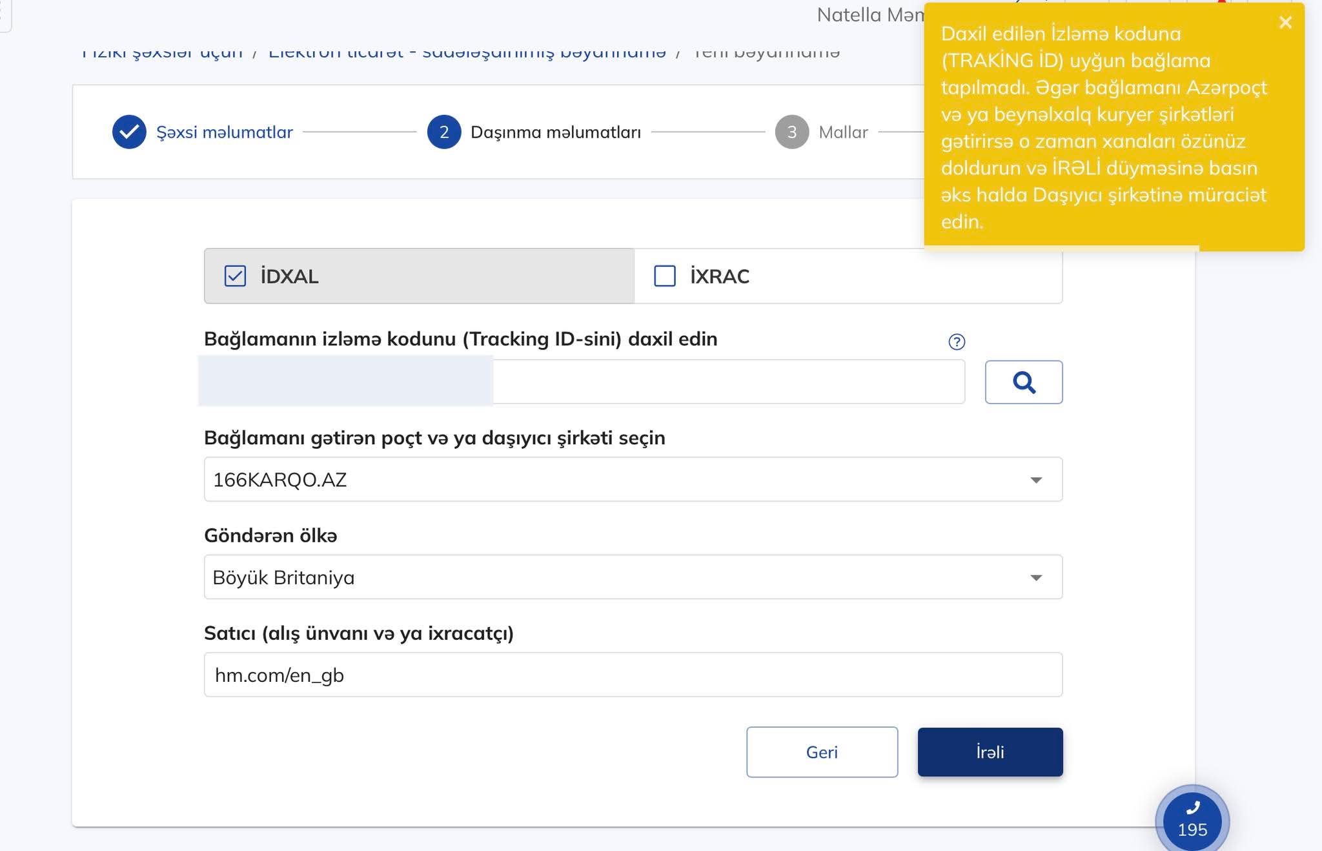
Task: Open the 166KARQO.AZ carrier dropdown
Action: point(620,480)
